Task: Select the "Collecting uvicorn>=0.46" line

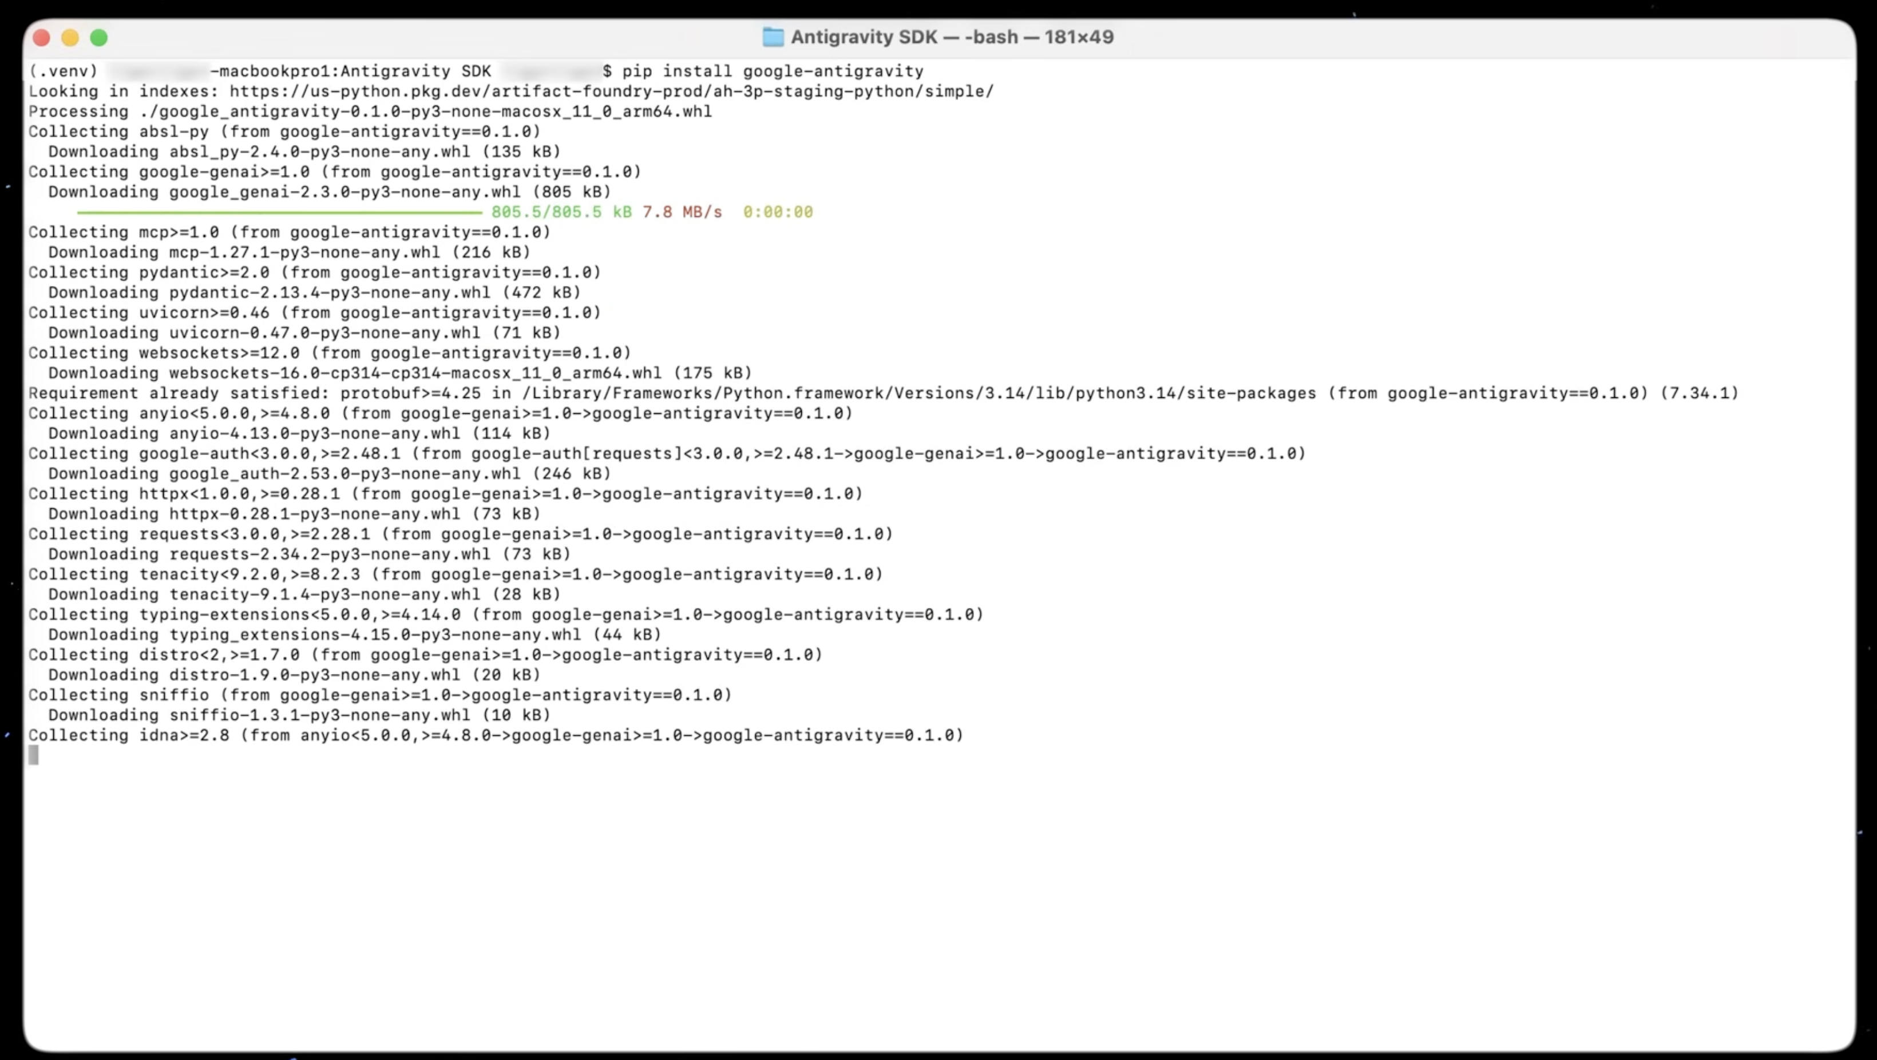Action: (x=315, y=313)
